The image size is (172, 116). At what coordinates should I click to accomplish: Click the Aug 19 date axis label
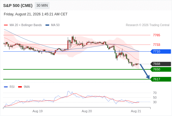point(38,111)
